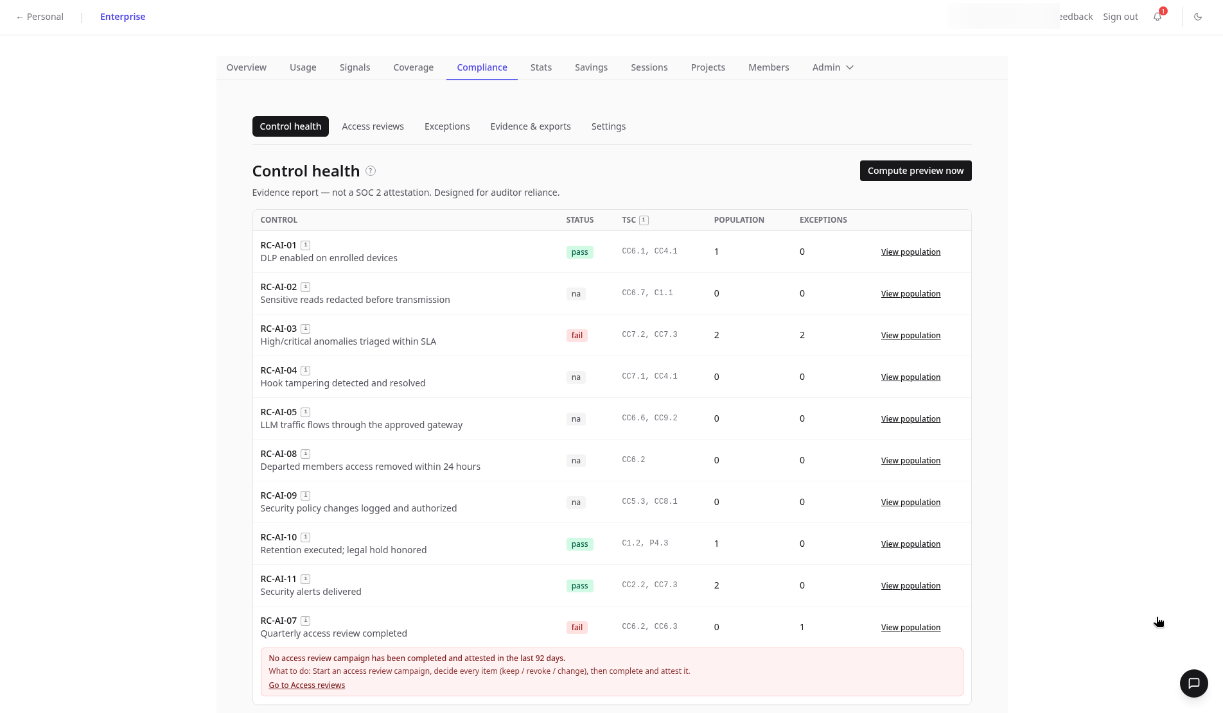Click 'Hook tampering detected and resolved' text

click(343, 383)
